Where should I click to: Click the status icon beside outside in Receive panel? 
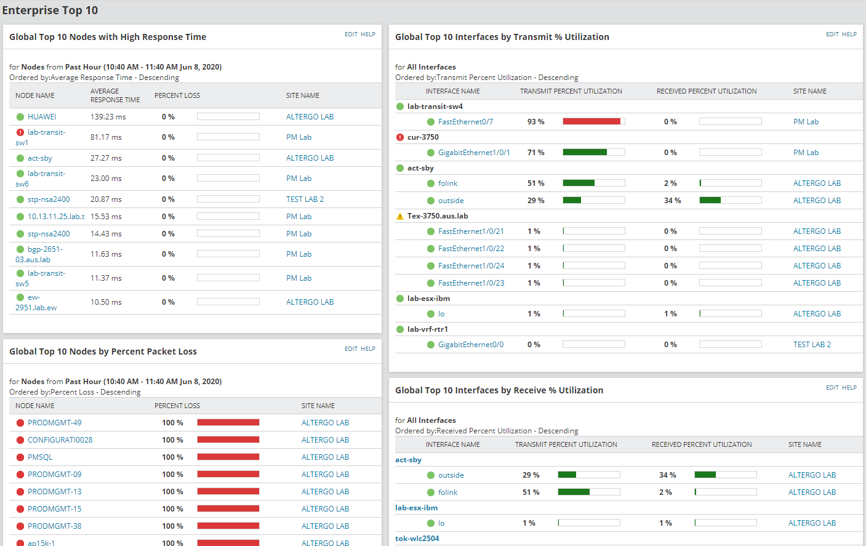(x=431, y=475)
